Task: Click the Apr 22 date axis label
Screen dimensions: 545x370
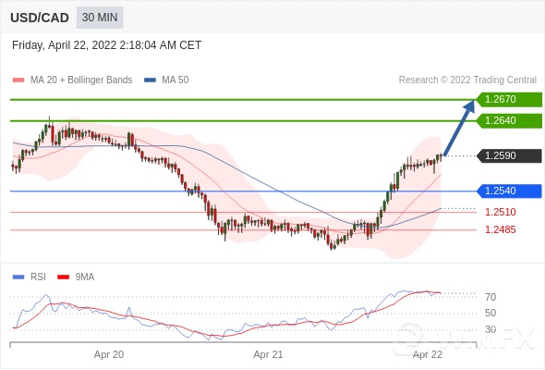Action: click(427, 354)
